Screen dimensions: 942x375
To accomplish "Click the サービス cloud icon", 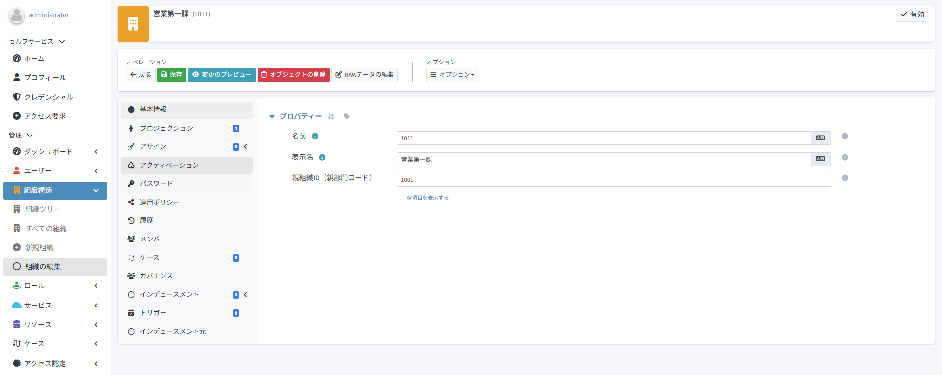I will pos(17,306).
